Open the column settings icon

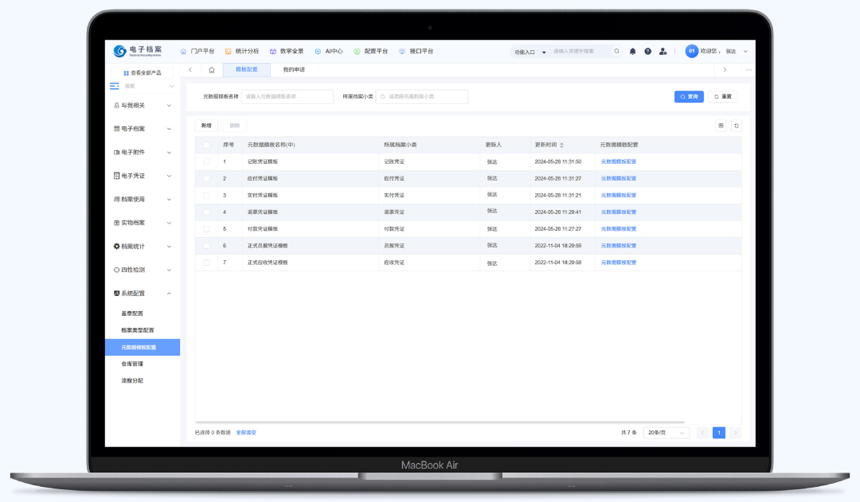pyautogui.click(x=721, y=126)
